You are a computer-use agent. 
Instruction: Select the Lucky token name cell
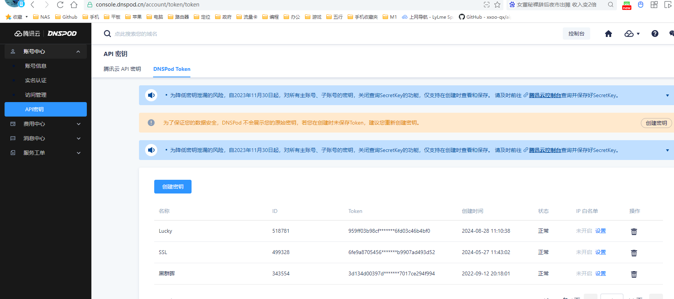point(165,231)
